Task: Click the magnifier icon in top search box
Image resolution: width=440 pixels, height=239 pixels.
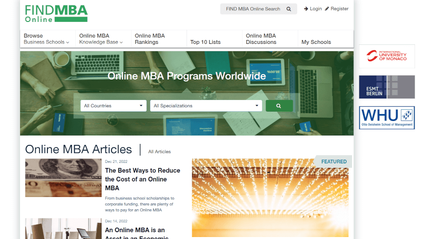Action: click(x=288, y=9)
